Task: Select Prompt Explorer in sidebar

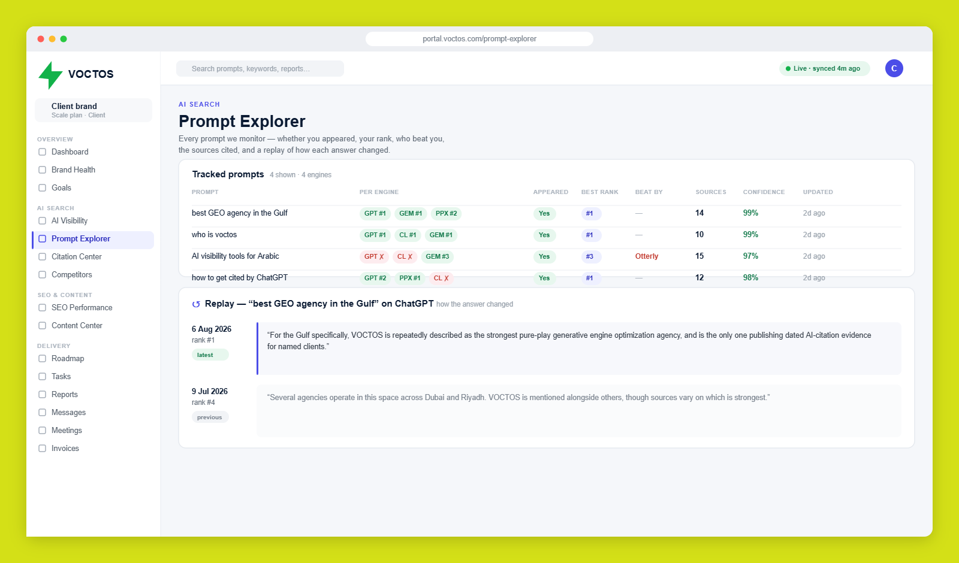Action: (x=93, y=239)
